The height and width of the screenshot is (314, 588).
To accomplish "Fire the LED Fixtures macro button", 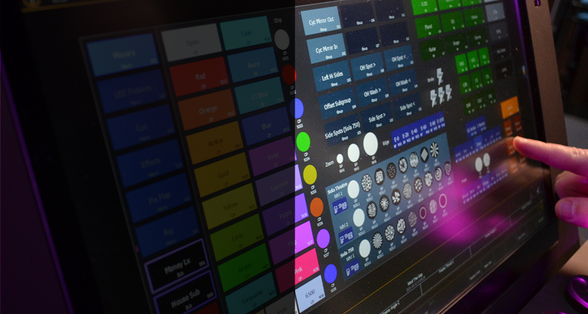I will 132,91.
